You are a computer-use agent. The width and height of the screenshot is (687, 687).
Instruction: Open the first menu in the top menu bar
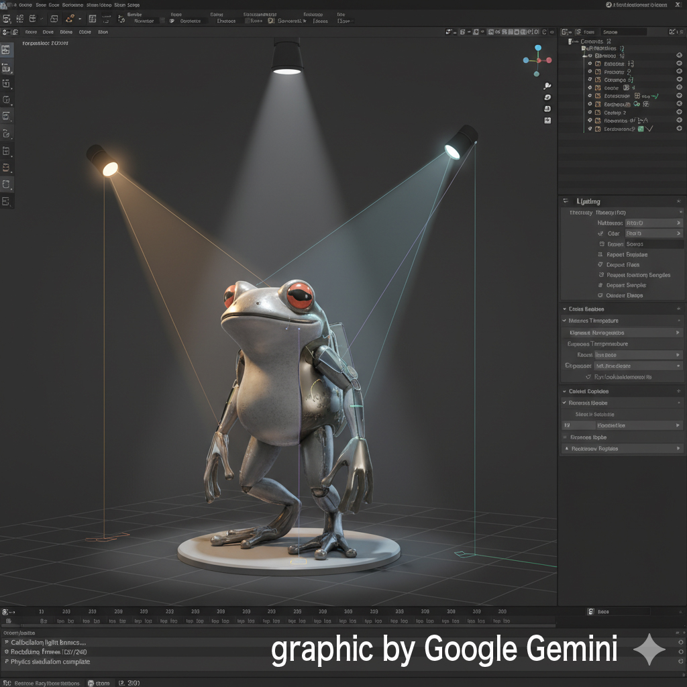click(x=25, y=5)
